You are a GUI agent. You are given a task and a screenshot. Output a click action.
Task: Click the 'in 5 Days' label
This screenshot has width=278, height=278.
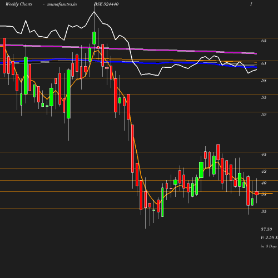(269, 246)
